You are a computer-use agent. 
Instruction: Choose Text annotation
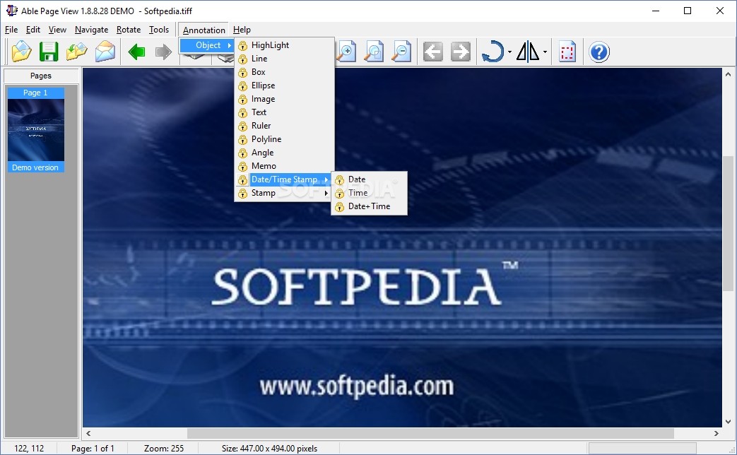click(284, 112)
